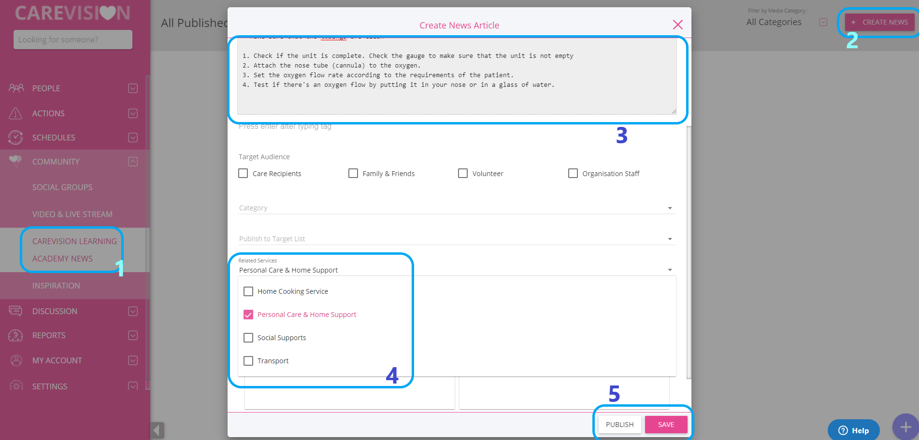Click the Looking for someone search field
This screenshot has width=919, height=440.
click(73, 40)
